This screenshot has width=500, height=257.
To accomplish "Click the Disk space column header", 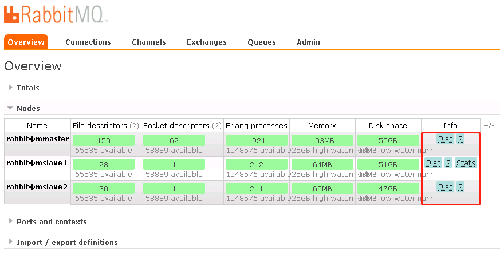I will click(x=388, y=125).
